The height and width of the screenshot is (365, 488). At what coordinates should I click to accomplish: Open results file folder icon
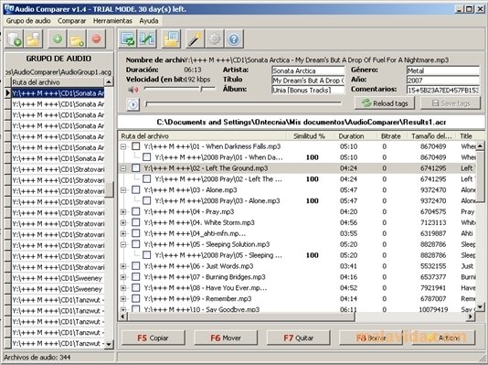click(x=171, y=39)
